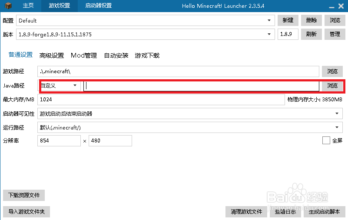Click the 新建 button
Screen dimensions: 348x220
tap(288, 20)
